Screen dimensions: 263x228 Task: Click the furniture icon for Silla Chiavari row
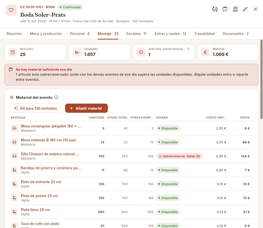(x=14, y=156)
